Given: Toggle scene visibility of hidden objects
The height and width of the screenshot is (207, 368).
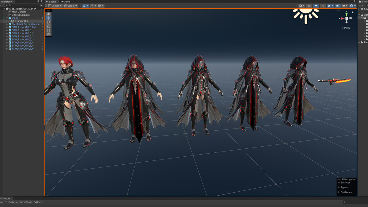Looking at the screenshot, I should point(338,6).
